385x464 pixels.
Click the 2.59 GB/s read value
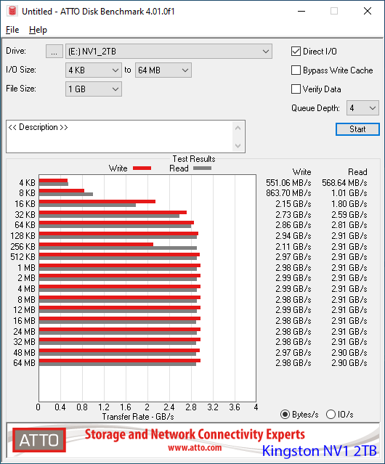pos(349,214)
